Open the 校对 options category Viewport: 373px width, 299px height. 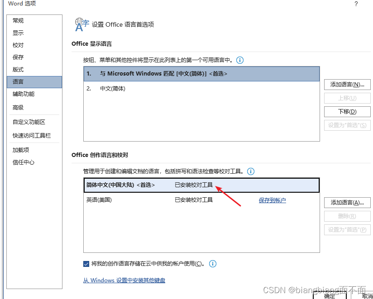34,45
